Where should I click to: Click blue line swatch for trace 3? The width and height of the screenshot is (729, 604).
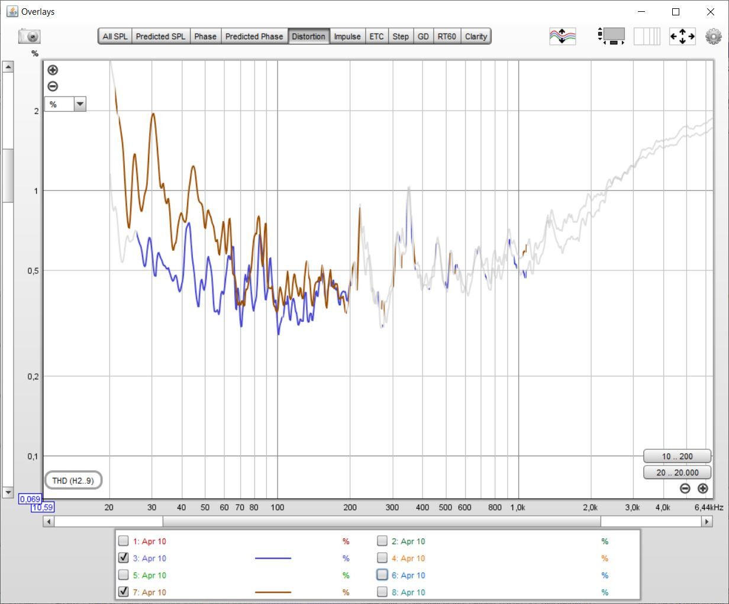click(273, 558)
